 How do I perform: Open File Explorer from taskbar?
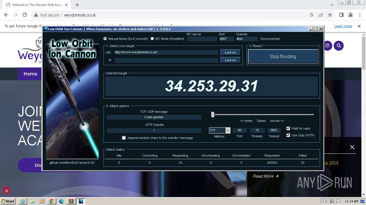click(x=32, y=201)
